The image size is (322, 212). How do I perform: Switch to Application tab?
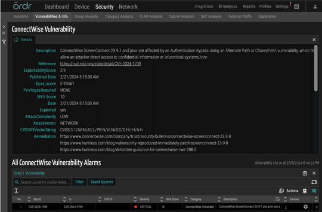267,16
